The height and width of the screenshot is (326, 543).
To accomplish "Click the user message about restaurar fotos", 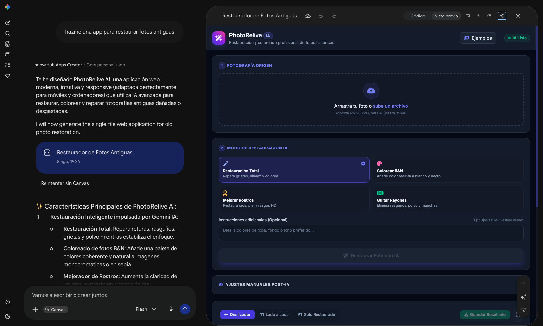I will pyautogui.click(x=120, y=32).
